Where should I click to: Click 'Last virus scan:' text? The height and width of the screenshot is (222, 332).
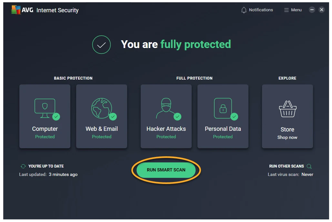coord(284,174)
